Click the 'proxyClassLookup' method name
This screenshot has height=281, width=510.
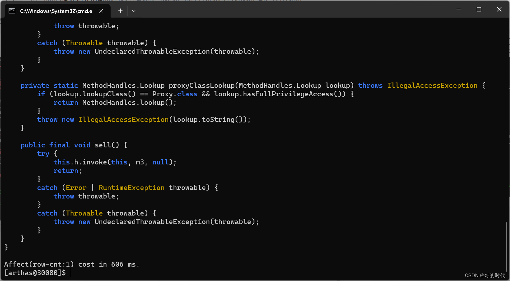click(202, 85)
